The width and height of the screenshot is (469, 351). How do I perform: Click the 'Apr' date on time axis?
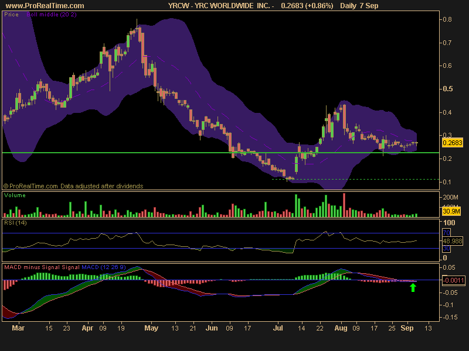coord(87,328)
